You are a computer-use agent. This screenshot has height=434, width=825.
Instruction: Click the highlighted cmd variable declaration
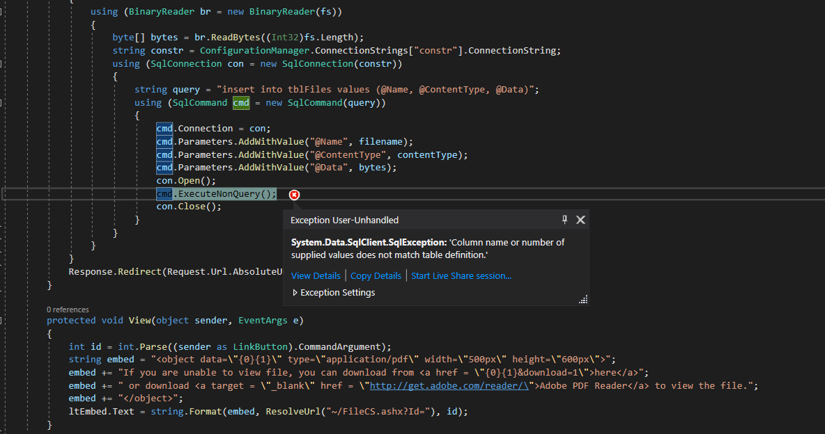[241, 102]
